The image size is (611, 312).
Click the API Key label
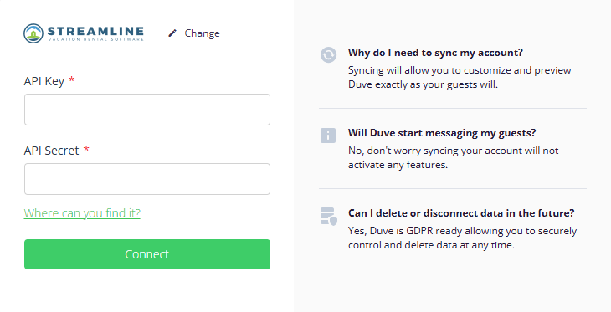(x=44, y=81)
